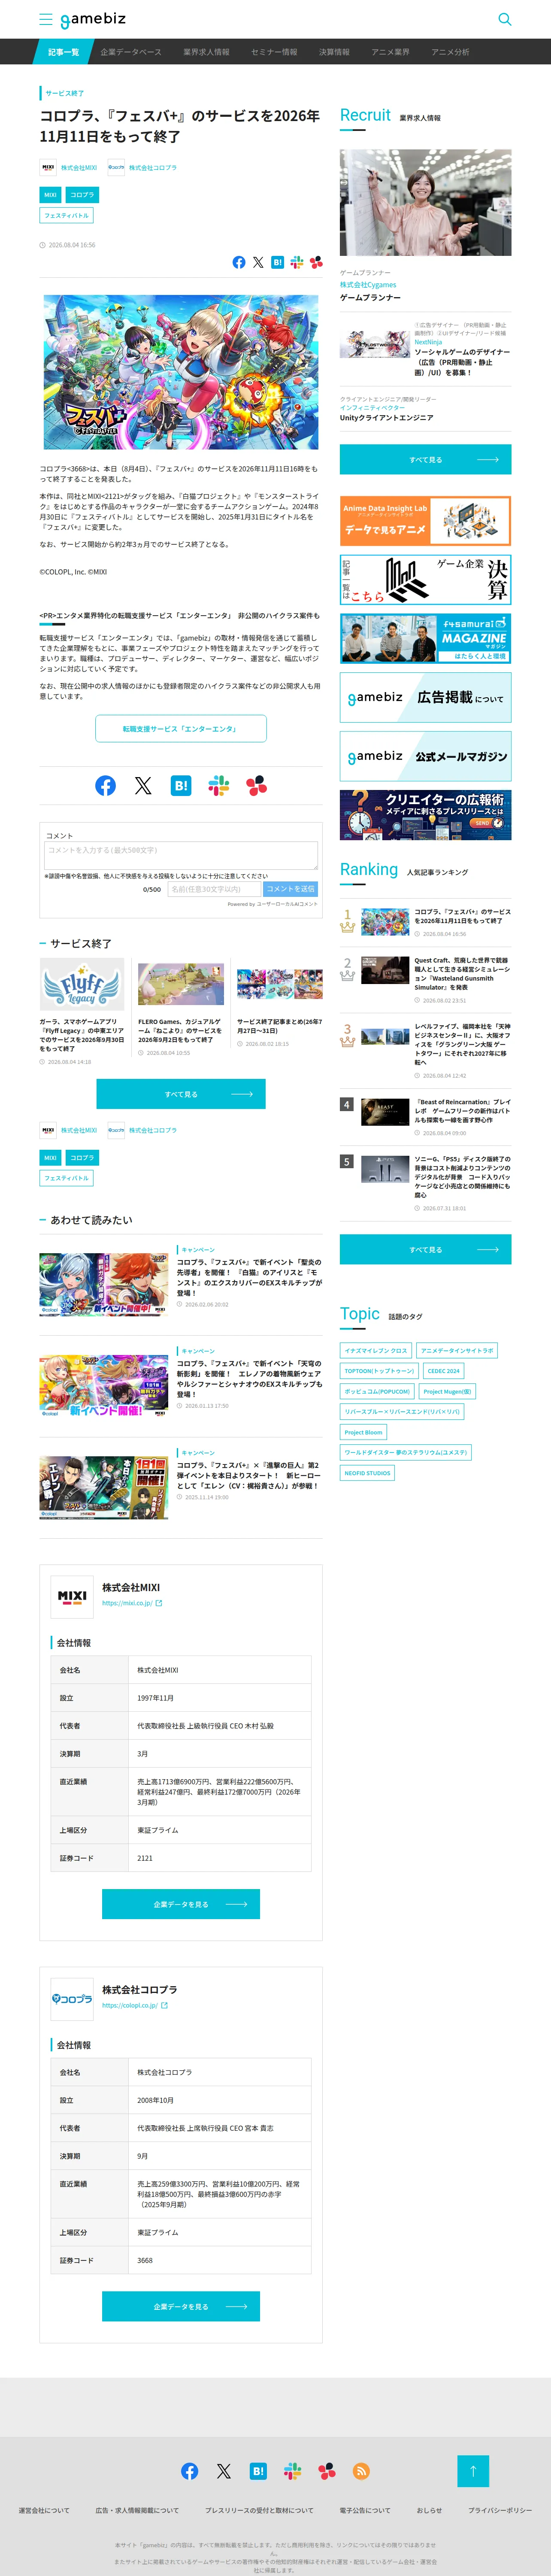This screenshot has height=2576, width=551.
Task: Open the footer X icon
Action: [224, 2471]
